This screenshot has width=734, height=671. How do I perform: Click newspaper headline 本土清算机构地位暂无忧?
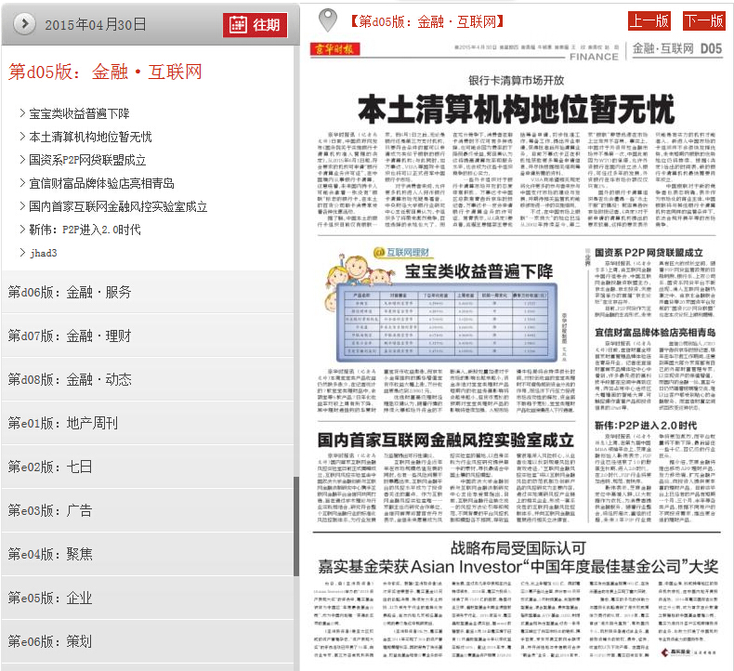tap(516, 109)
